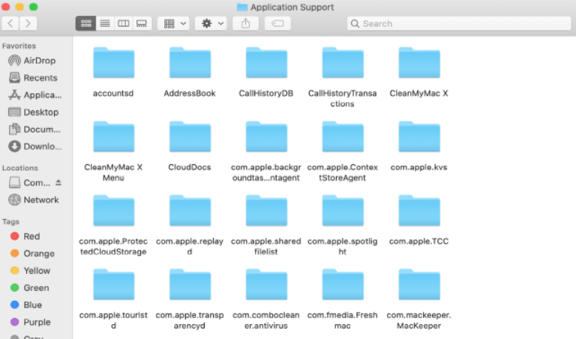This screenshot has width=576, height=339.
Task: Open Documents in the sidebar
Action: tap(36, 129)
